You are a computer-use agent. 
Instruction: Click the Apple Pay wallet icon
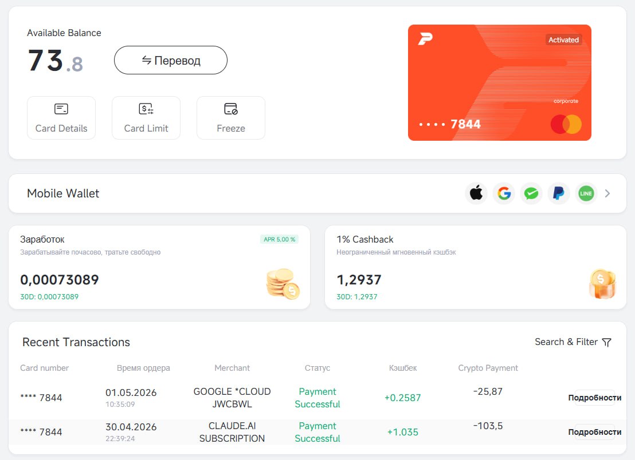[x=476, y=193]
